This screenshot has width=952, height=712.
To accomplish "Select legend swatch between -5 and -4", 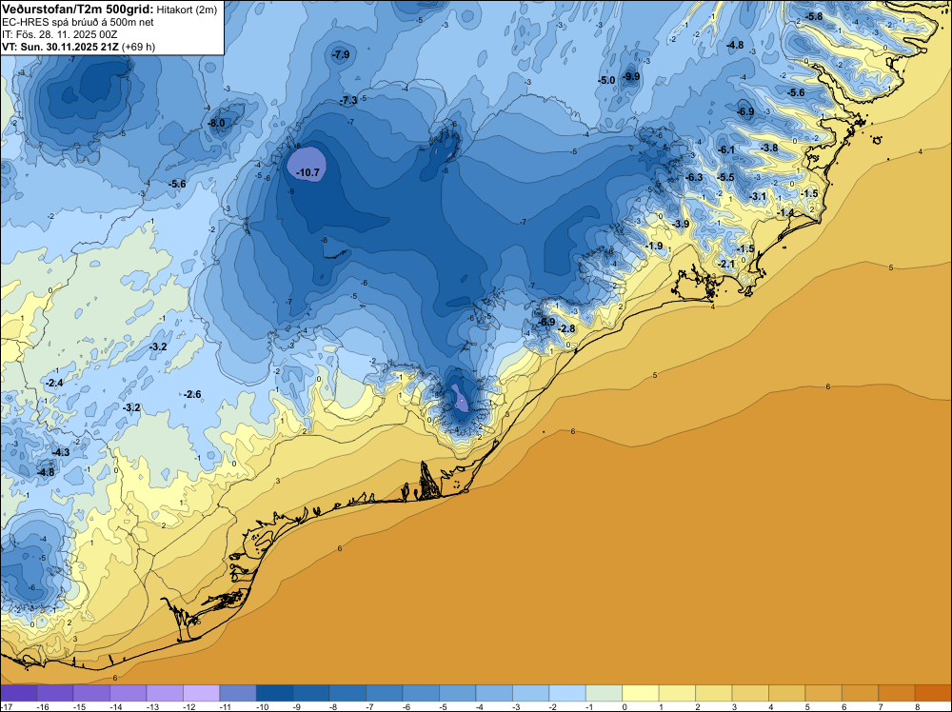I will coord(458,693).
